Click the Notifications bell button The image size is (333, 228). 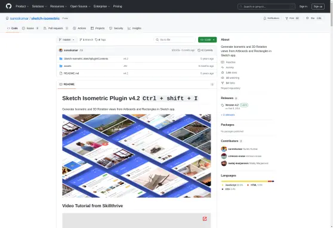[x=271, y=19]
